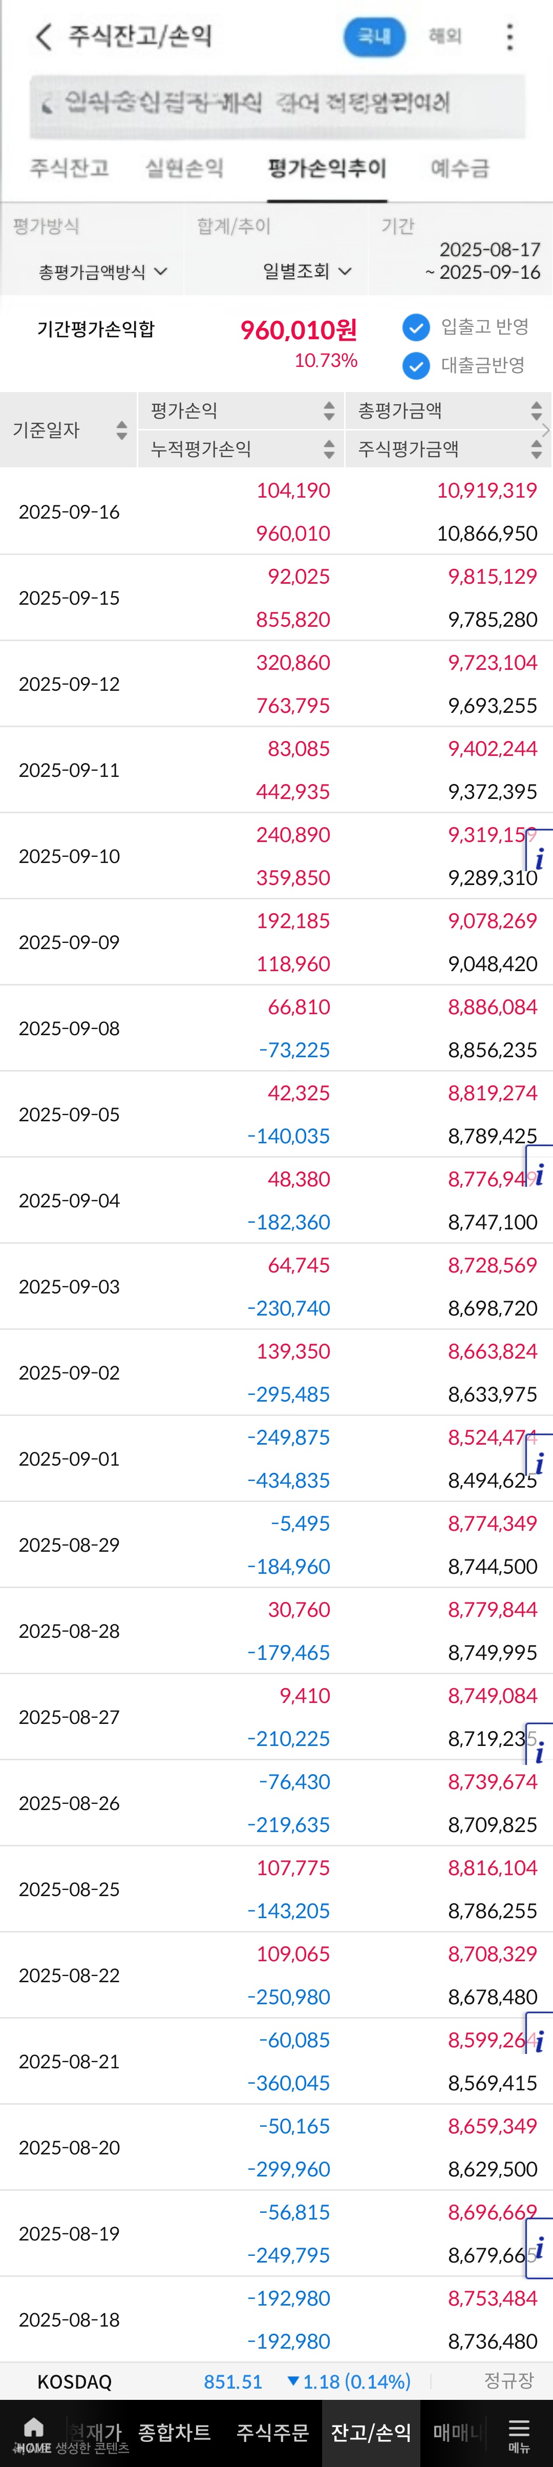553x2467 pixels.
Task: Sort by 기준일자 column arrows
Action: pyautogui.click(x=121, y=430)
